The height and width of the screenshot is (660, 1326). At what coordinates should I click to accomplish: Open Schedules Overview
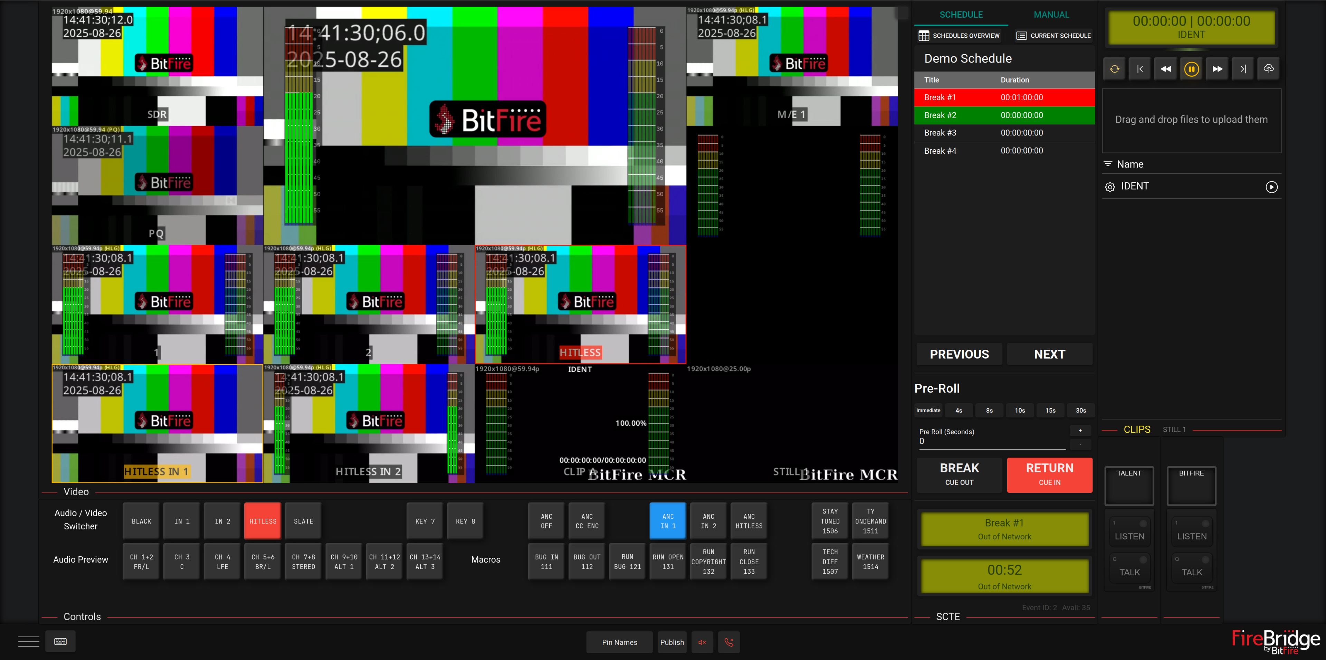click(x=959, y=36)
